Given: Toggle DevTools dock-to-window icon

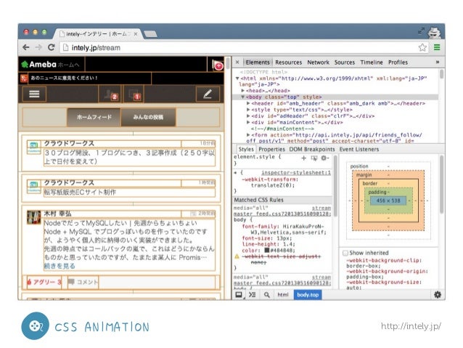Looking at the screenshot, I should coord(239,295).
